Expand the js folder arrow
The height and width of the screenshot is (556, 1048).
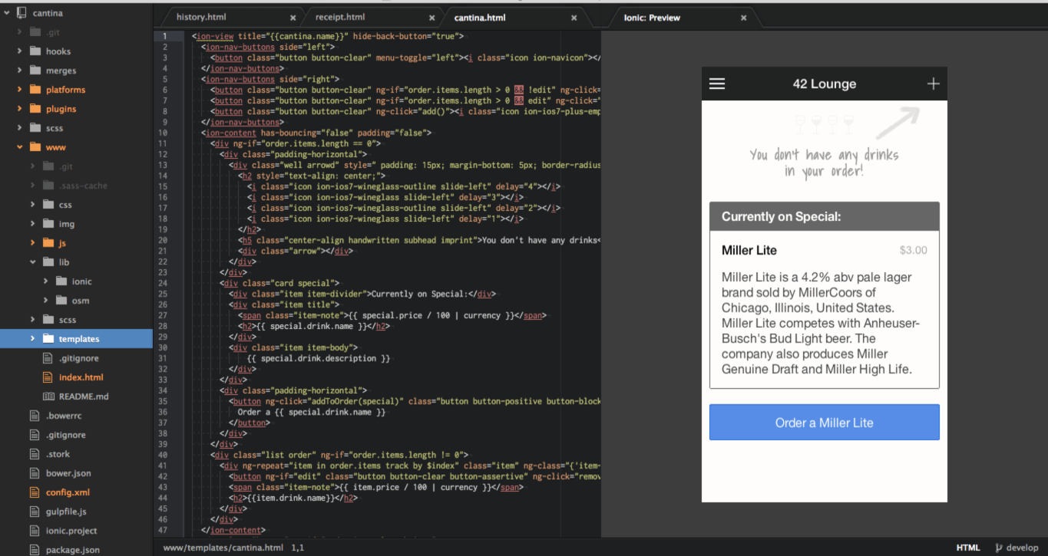(32, 243)
